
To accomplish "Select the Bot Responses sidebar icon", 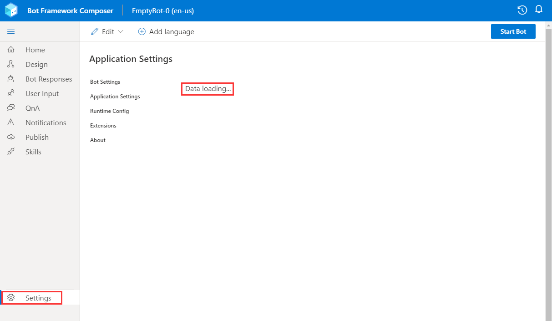I will pos(11,79).
